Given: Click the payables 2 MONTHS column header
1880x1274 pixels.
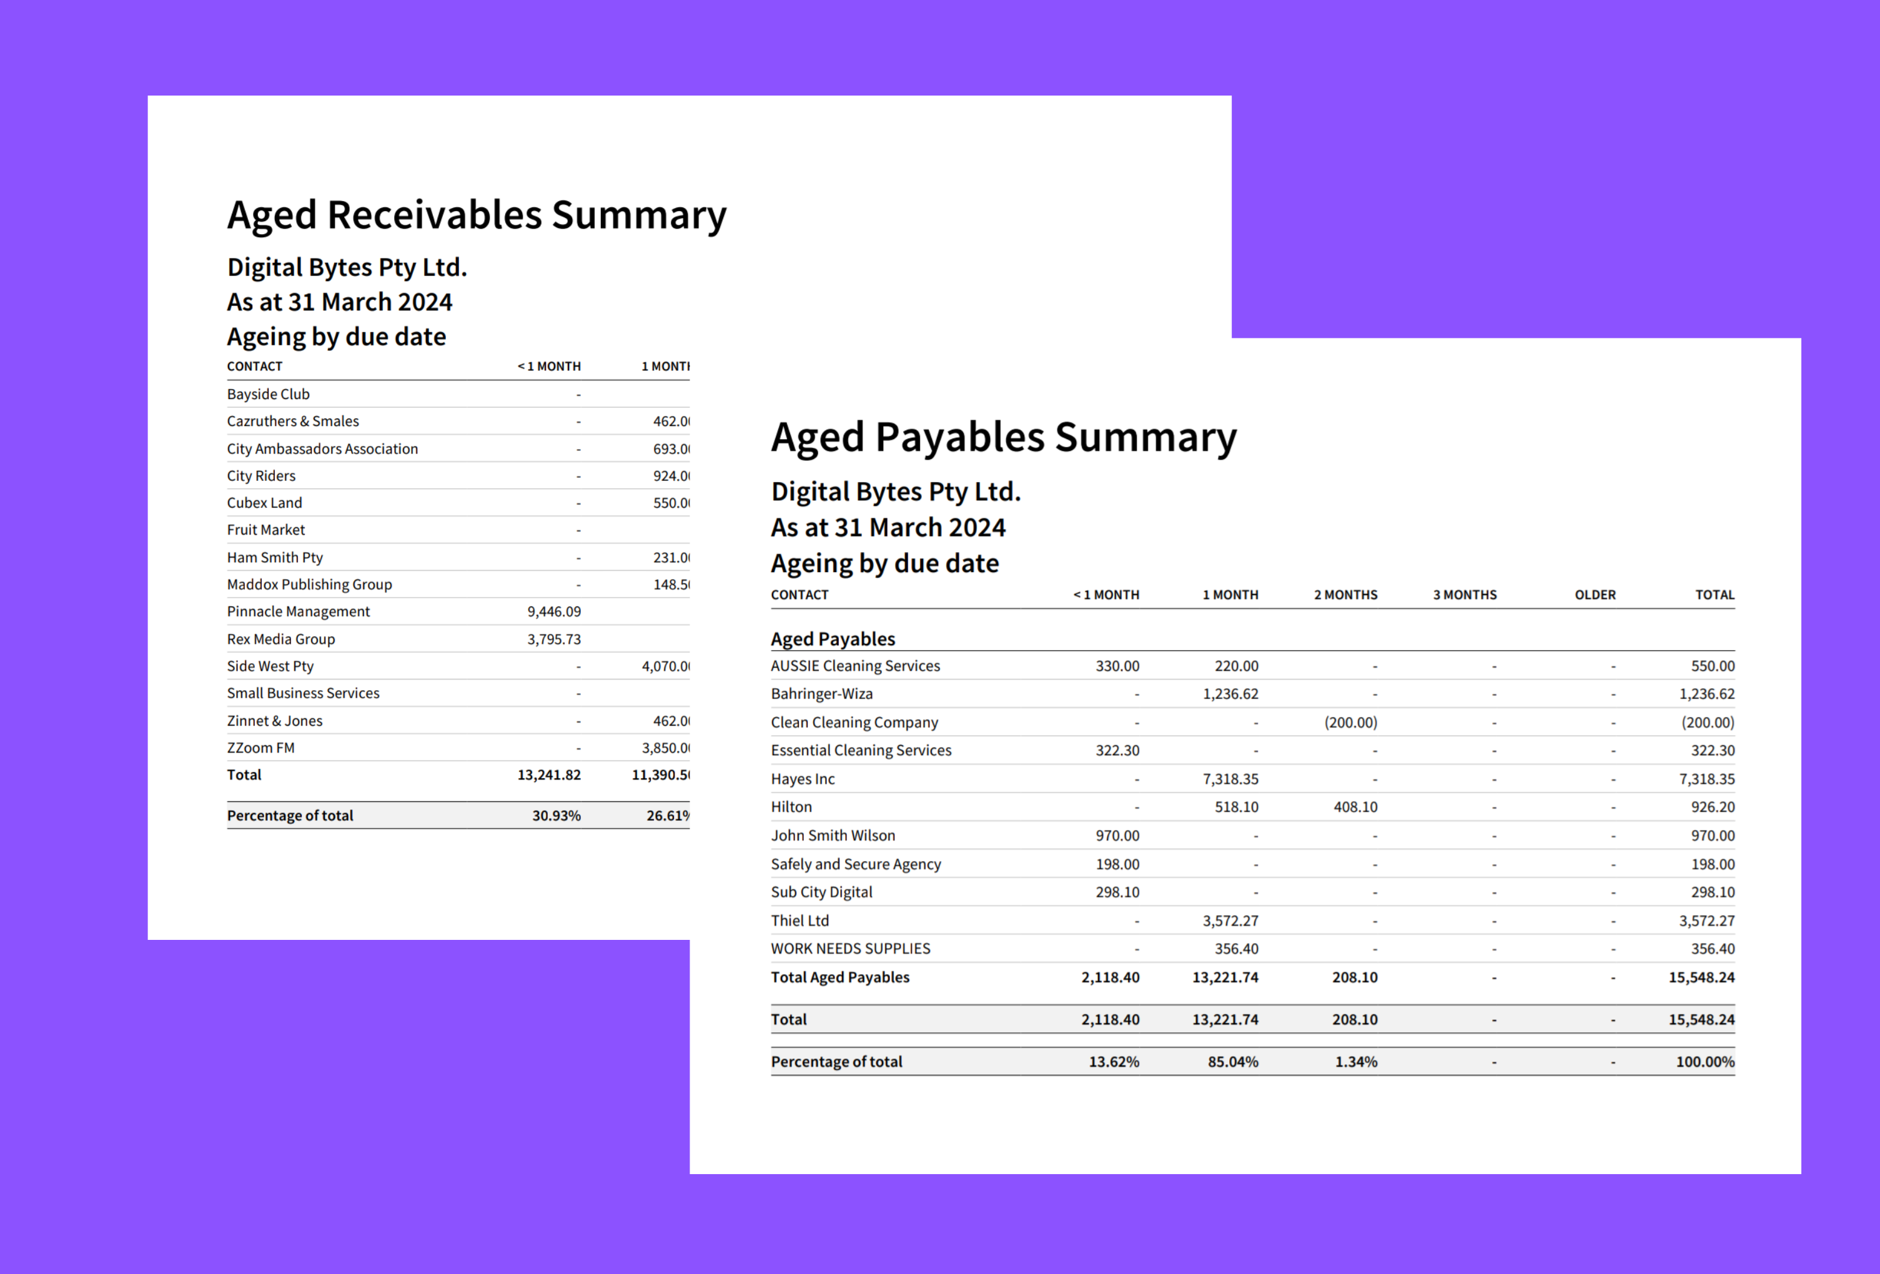Looking at the screenshot, I should [x=1345, y=595].
